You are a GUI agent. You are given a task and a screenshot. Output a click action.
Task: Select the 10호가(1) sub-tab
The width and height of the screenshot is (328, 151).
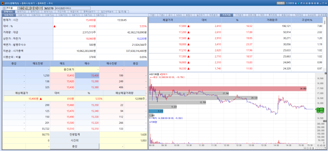9,15
